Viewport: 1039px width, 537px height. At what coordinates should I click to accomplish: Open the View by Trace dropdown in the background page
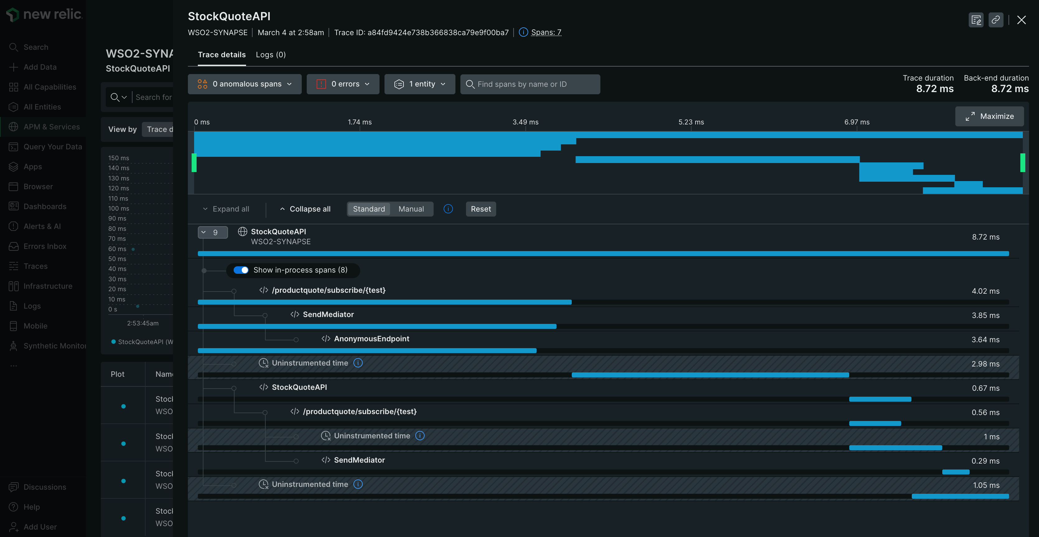click(x=158, y=129)
